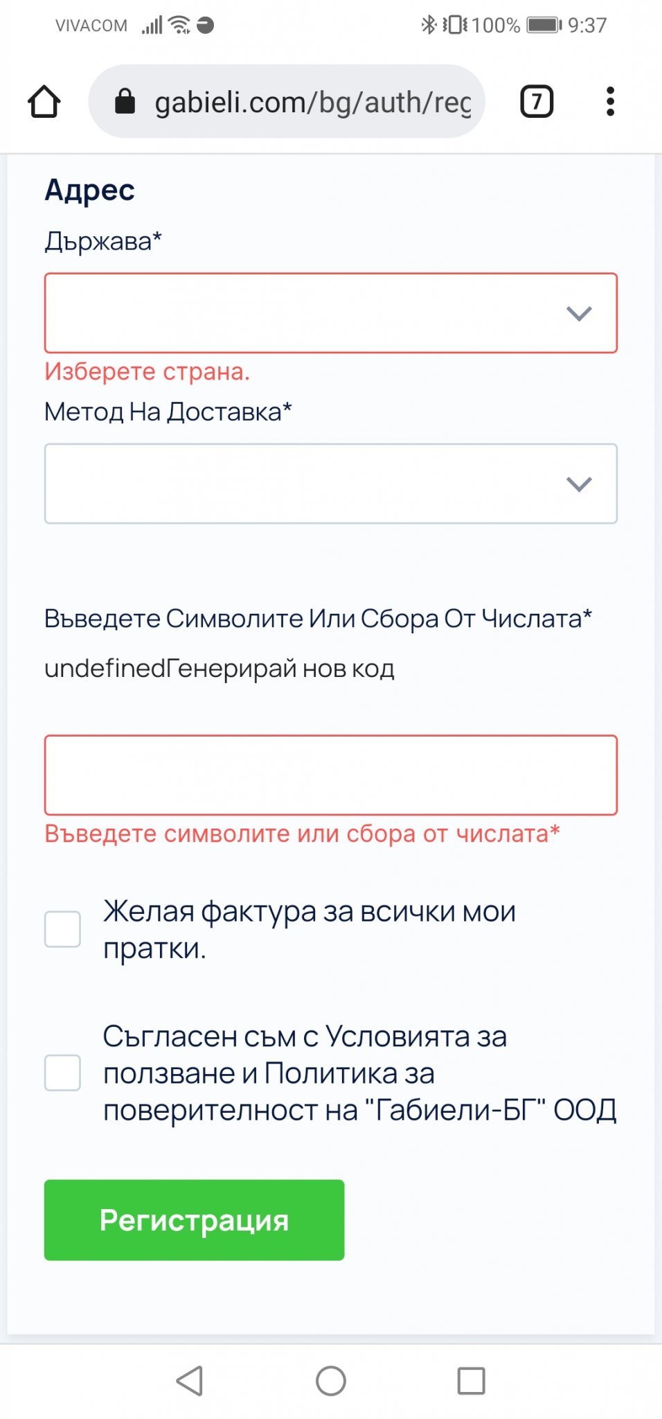Viewport: 662px width, 1419px height.
Task: Click the chevron arrow in country field
Action: click(579, 313)
